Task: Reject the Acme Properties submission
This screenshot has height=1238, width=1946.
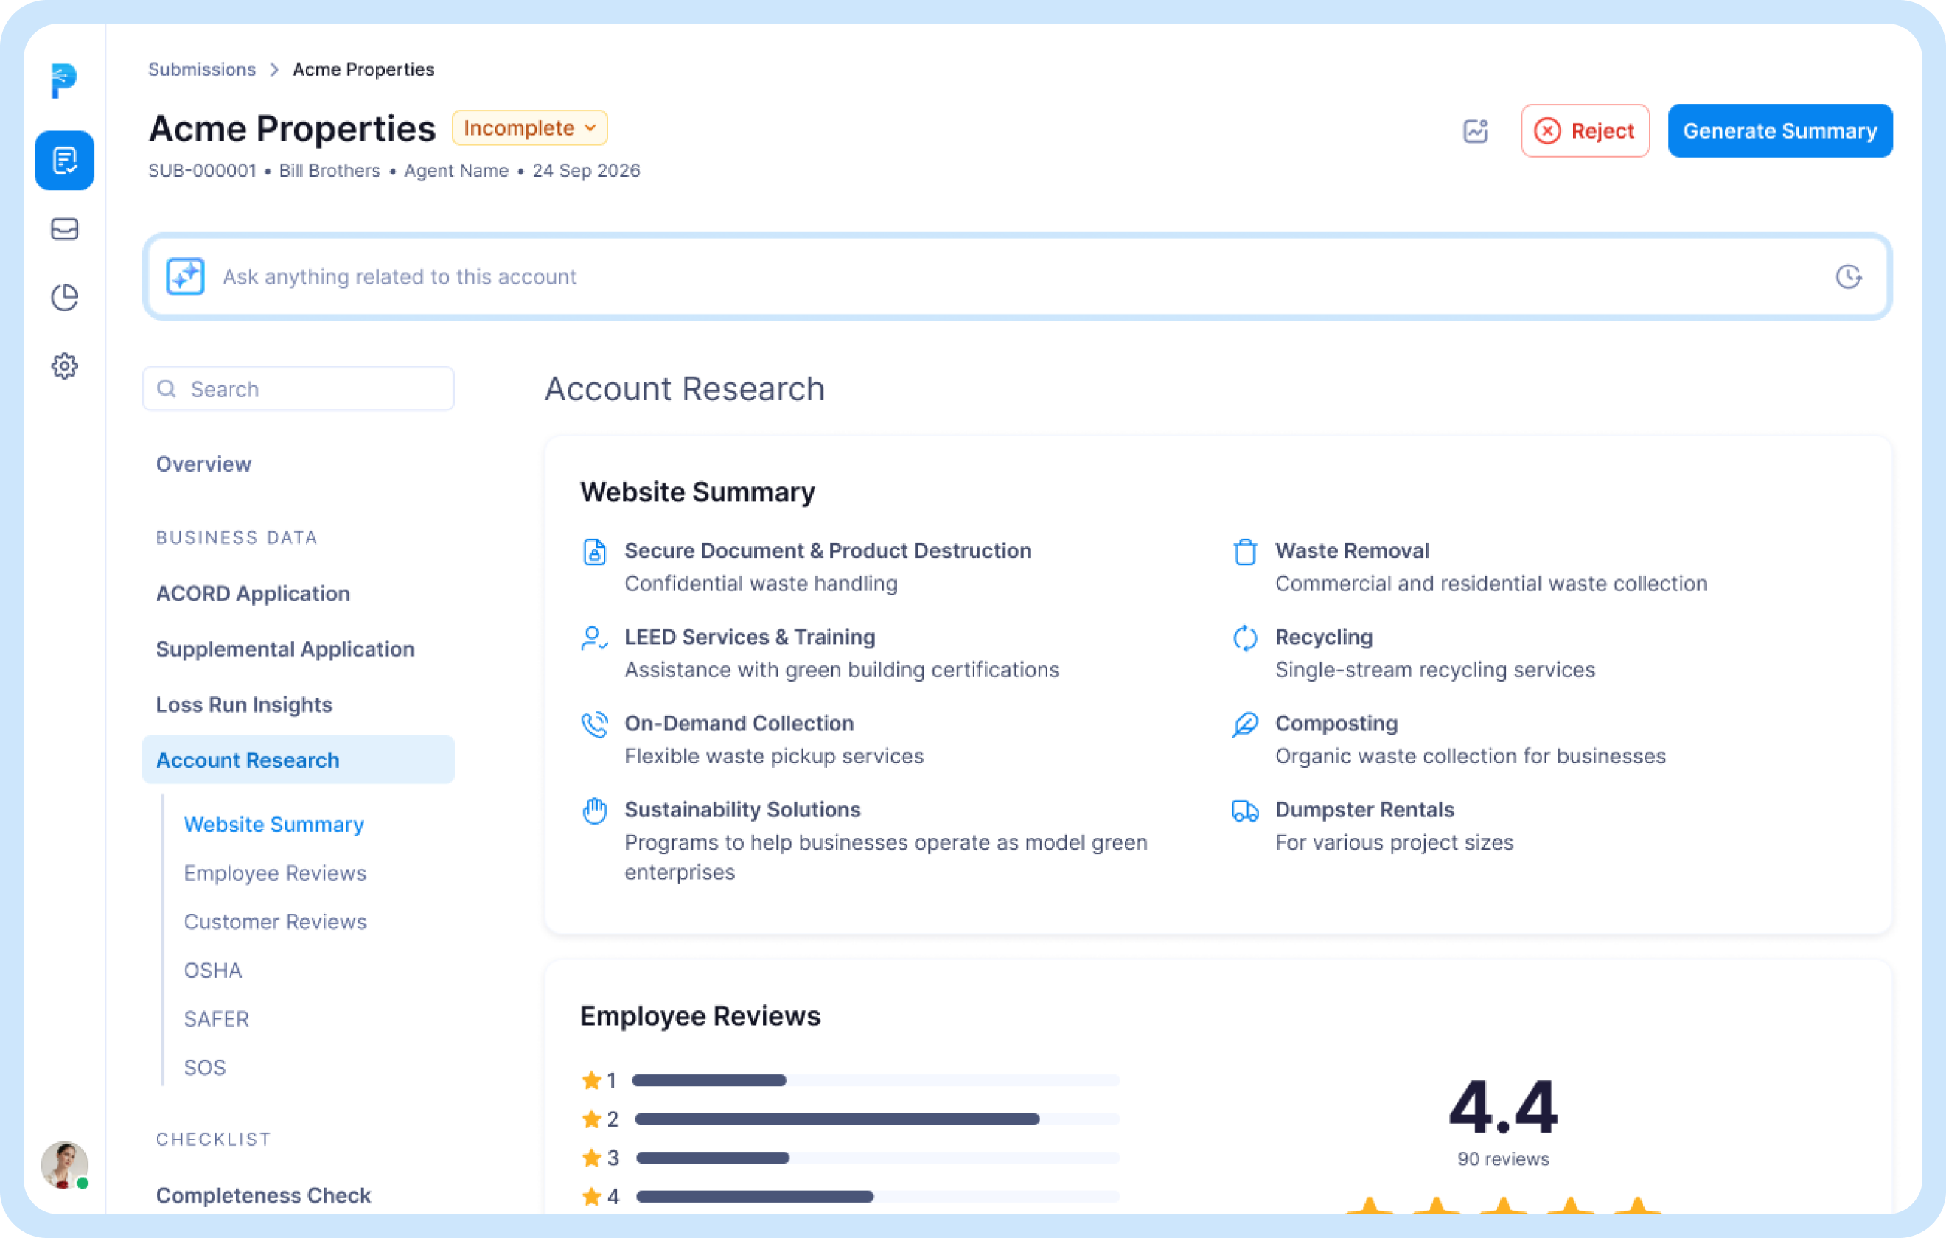Action: [x=1585, y=131]
